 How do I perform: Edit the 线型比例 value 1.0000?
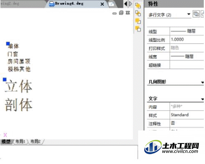tap(187, 40)
